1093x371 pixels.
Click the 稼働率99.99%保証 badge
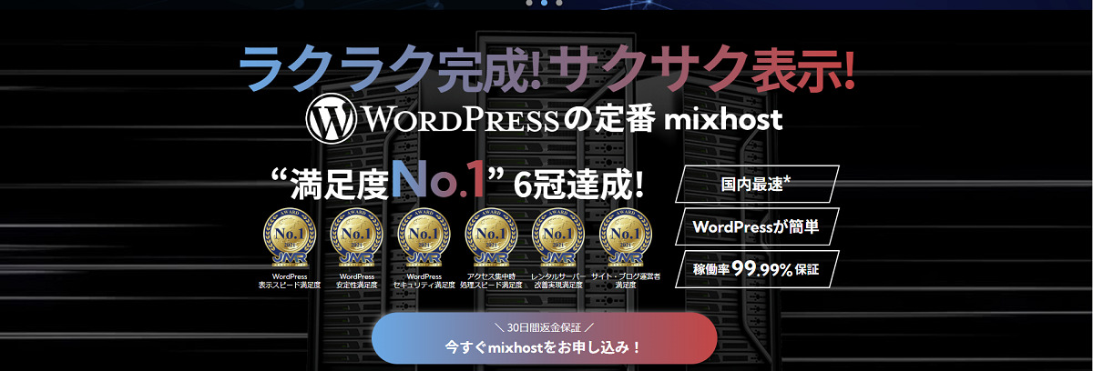coord(755,269)
